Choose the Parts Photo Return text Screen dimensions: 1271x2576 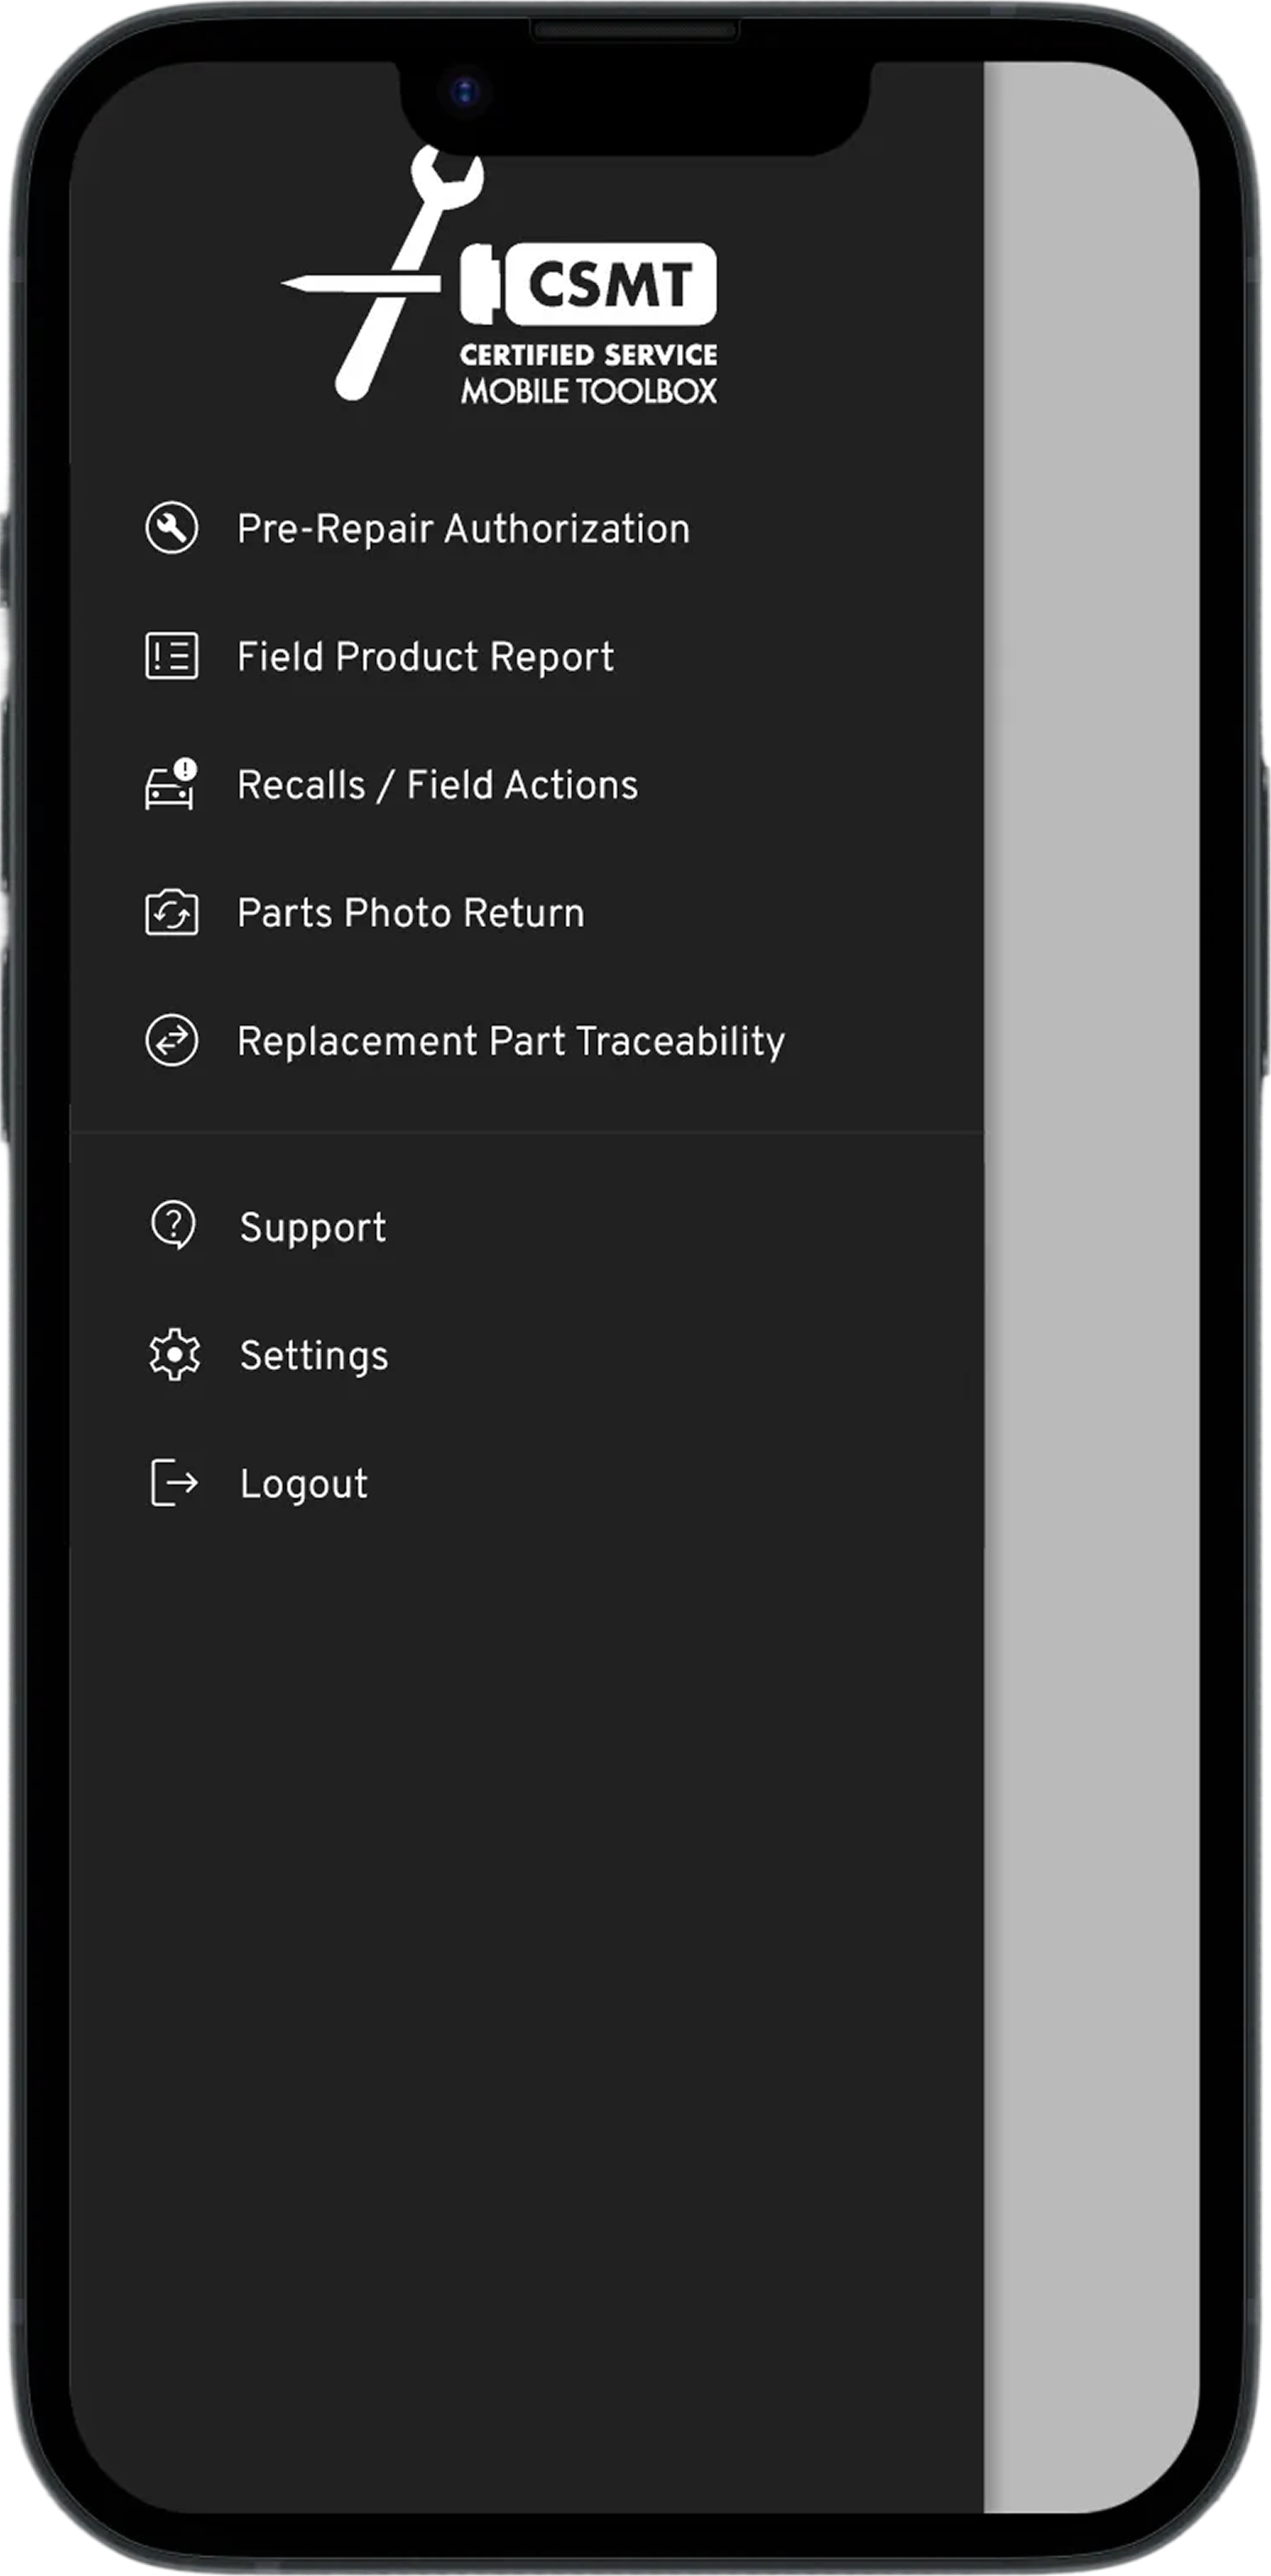coord(410,913)
